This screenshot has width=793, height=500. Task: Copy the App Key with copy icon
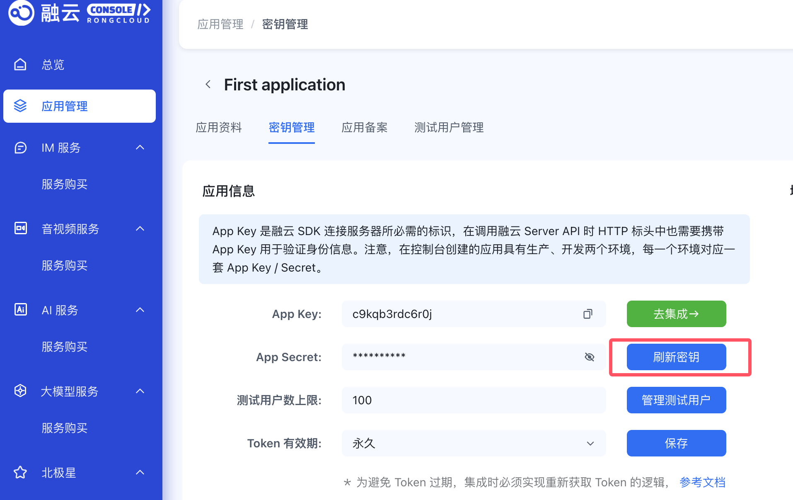pyautogui.click(x=588, y=314)
